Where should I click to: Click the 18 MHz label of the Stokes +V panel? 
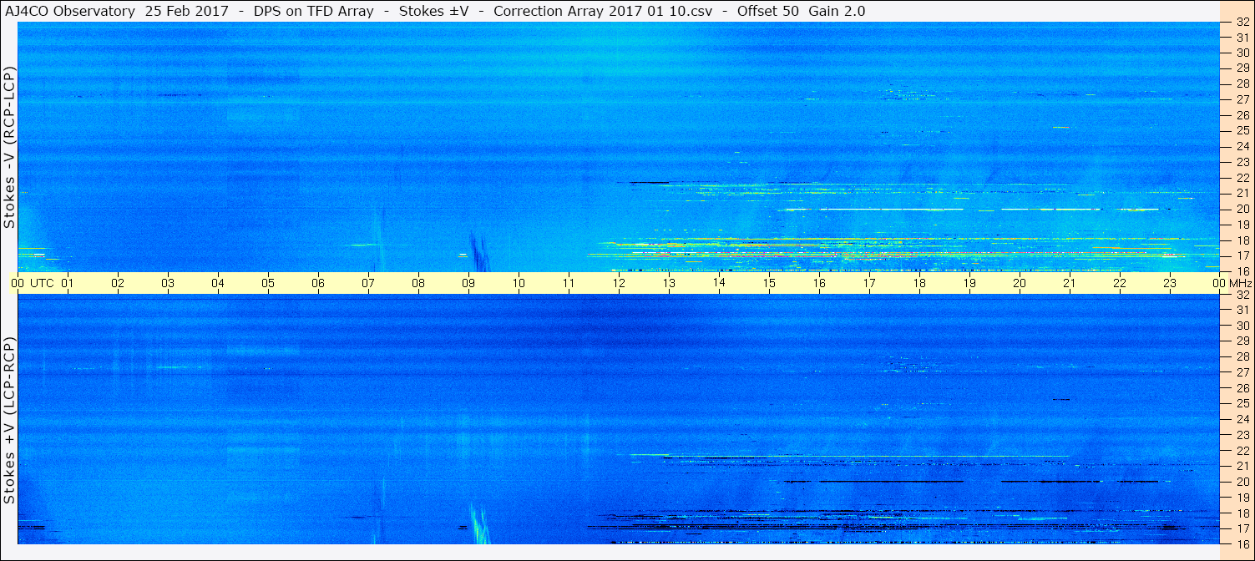(x=1242, y=513)
